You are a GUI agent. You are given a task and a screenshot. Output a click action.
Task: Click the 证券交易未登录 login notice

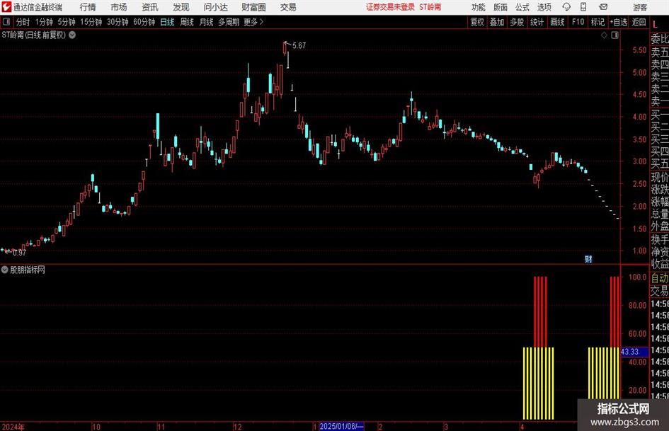390,7
